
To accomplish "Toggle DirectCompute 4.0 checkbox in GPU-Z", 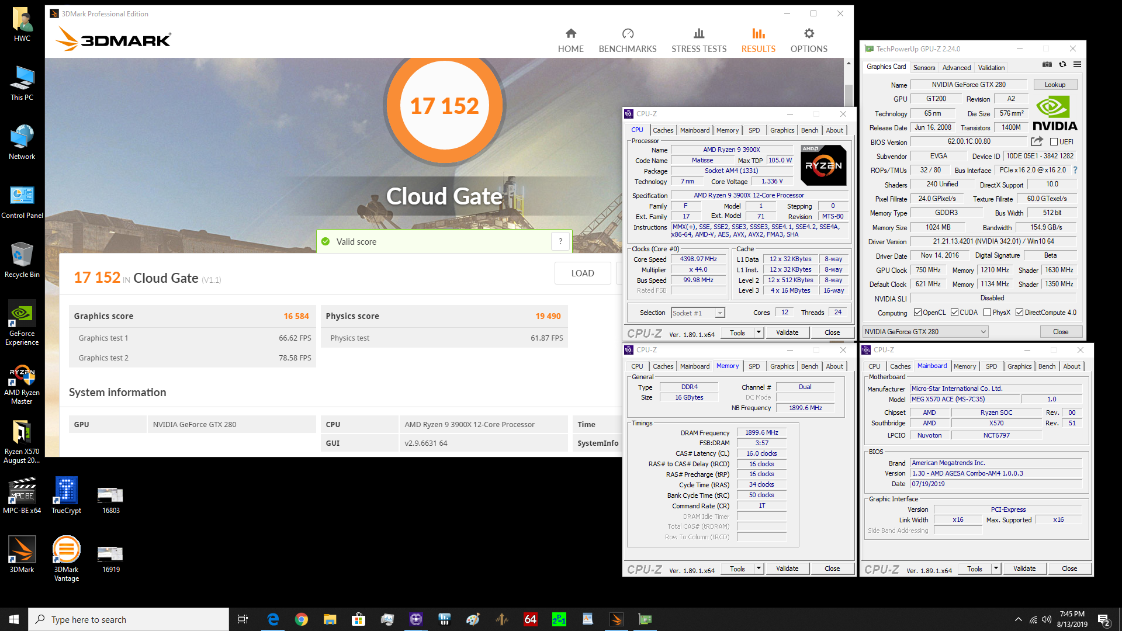I will 1019,313.
